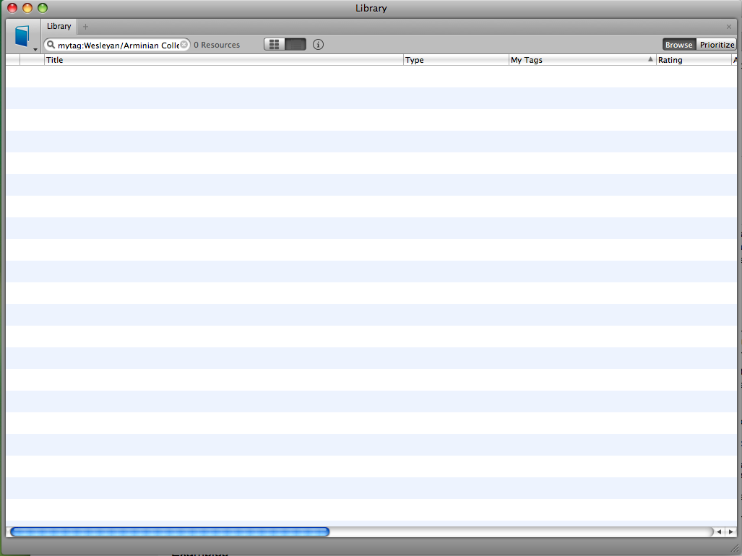Click the magnifying glass search icon
The width and height of the screenshot is (742, 556).
click(x=51, y=45)
